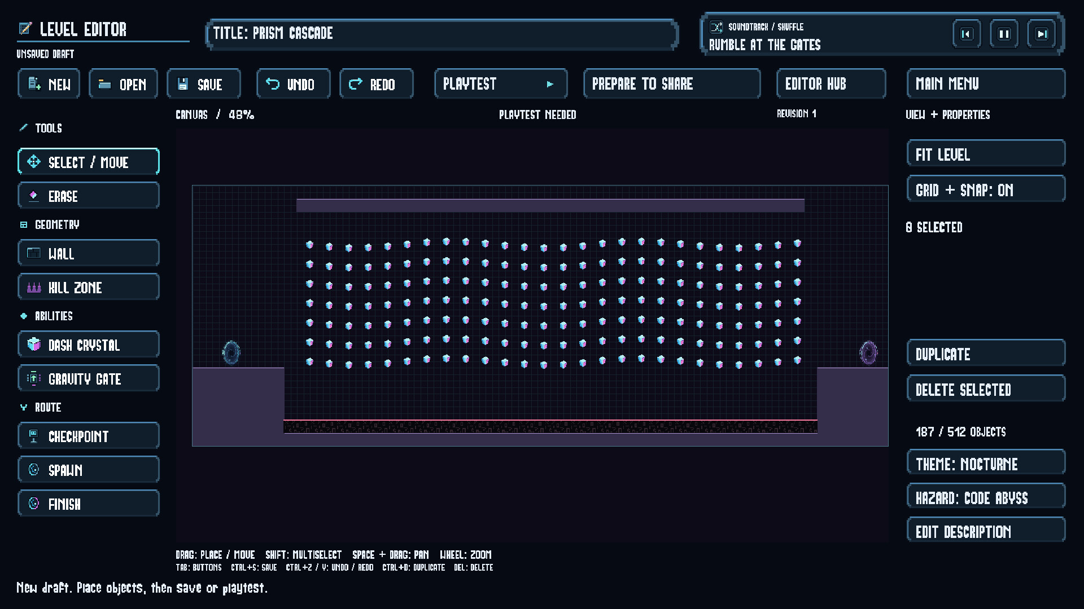The image size is (1084, 609).
Task: Toggle Grid + Snap setting
Action: [986, 189]
